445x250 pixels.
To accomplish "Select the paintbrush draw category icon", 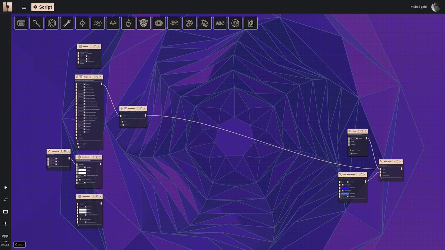I will click(37, 23).
